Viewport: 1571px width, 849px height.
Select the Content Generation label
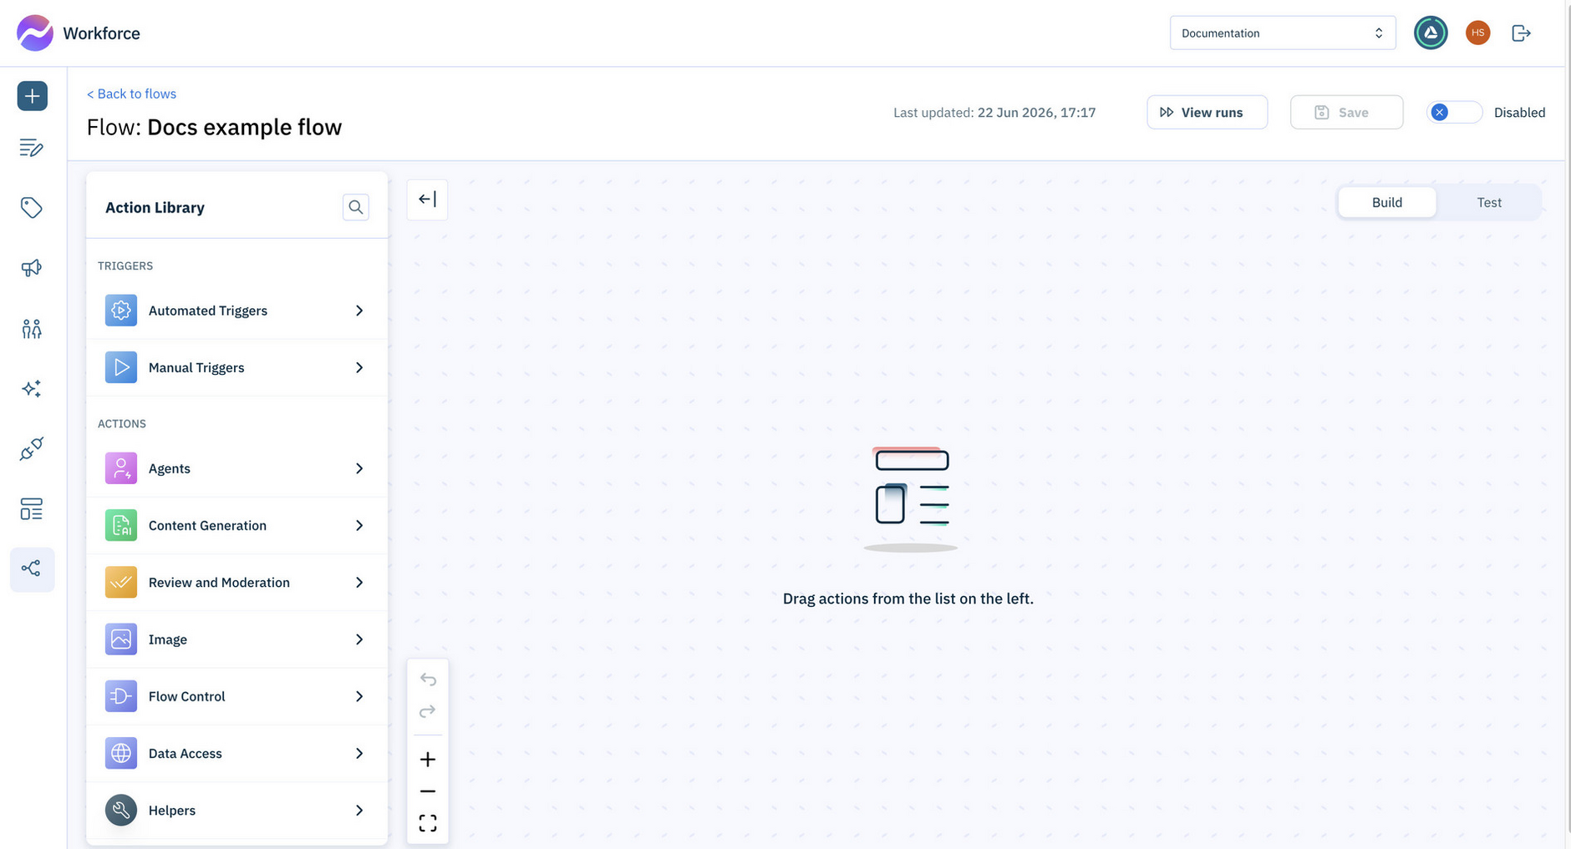tap(207, 525)
